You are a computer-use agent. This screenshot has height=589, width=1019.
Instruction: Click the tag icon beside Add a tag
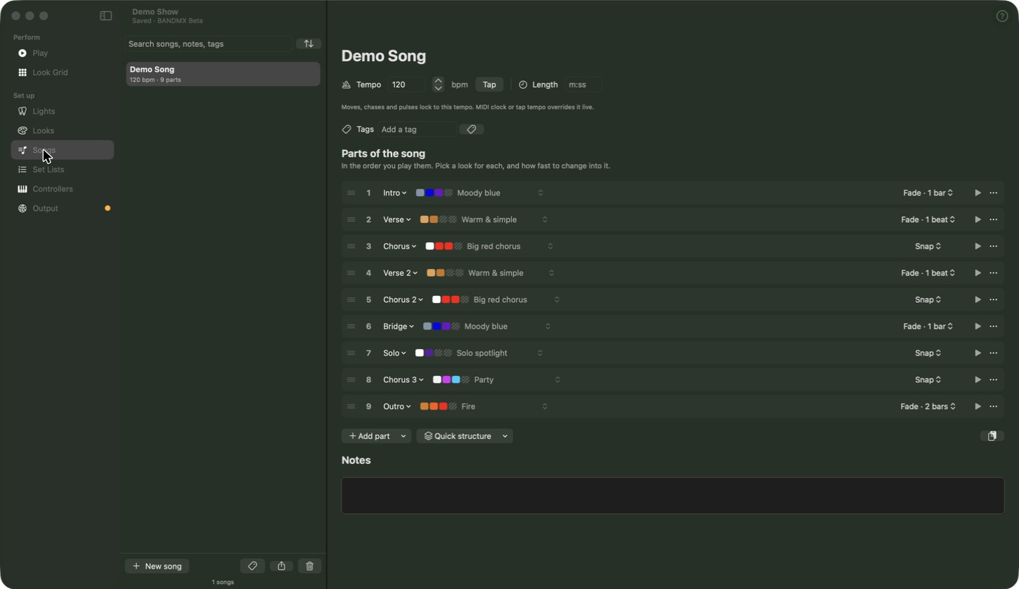pyautogui.click(x=472, y=129)
